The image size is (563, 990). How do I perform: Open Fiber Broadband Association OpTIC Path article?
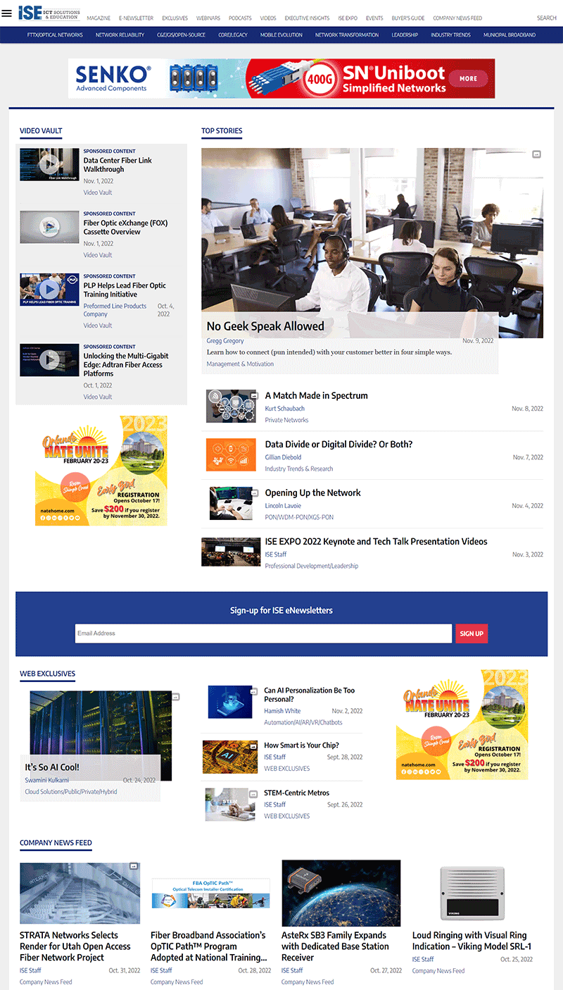(x=209, y=946)
